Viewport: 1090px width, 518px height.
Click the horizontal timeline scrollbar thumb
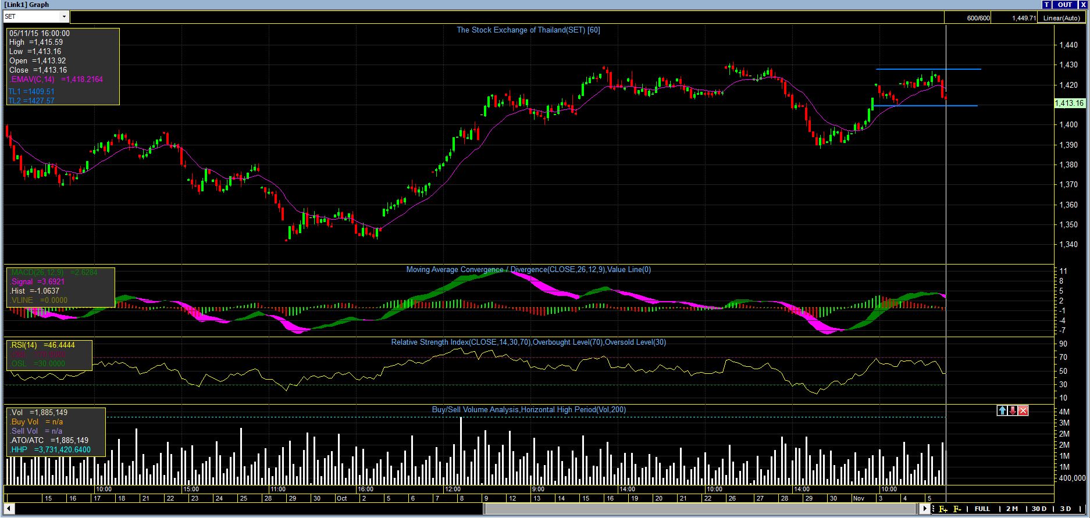click(x=701, y=509)
